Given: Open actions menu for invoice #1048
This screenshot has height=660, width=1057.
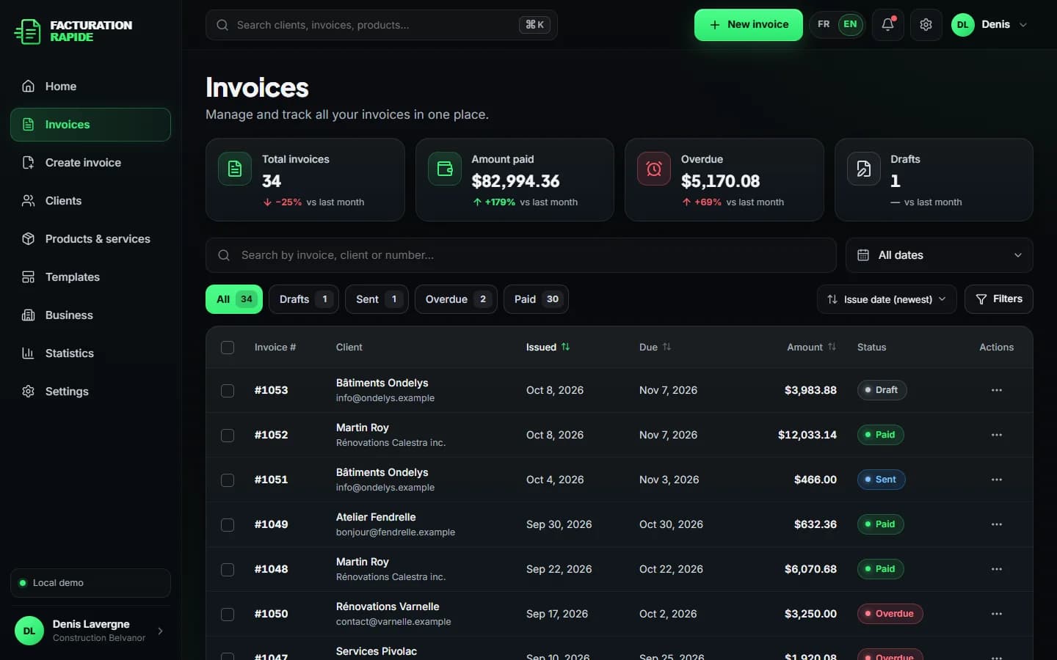Looking at the screenshot, I should click(996, 569).
